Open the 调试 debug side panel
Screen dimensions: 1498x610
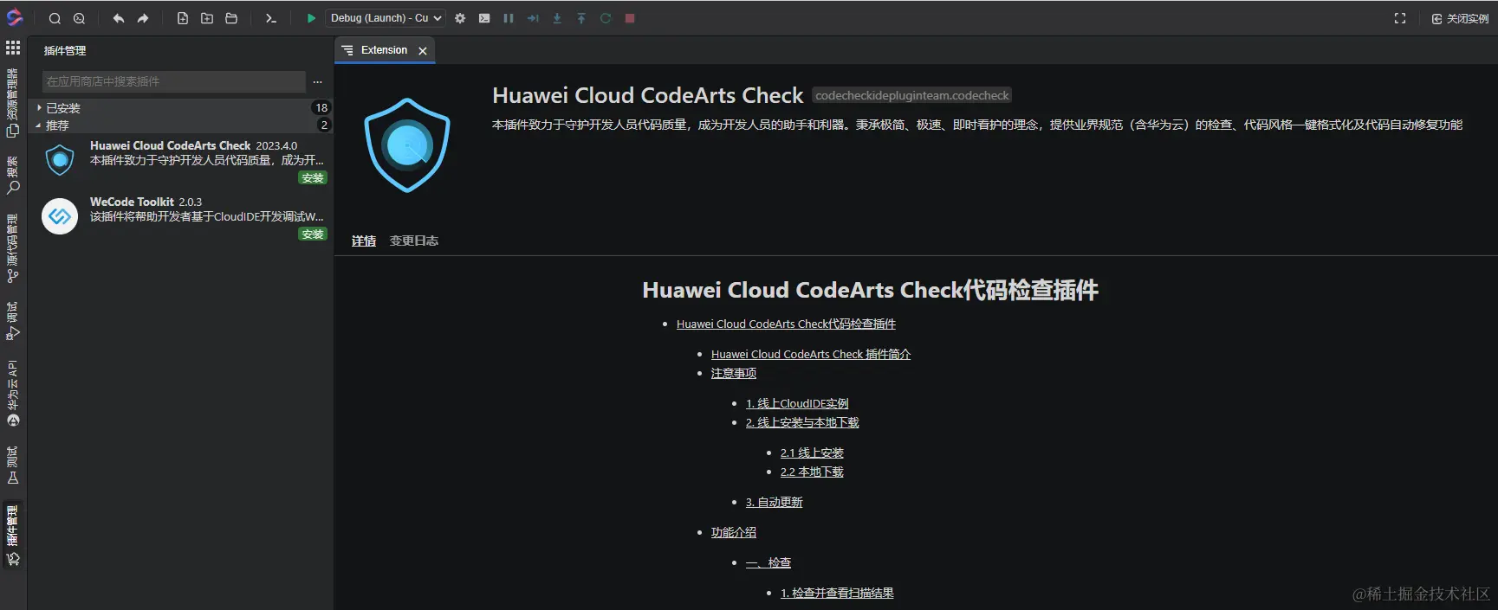pyautogui.click(x=13, y=321)
